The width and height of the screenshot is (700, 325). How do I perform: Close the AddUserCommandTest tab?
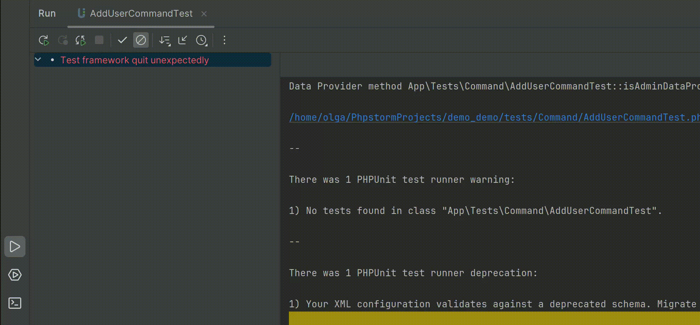[204, 13]
